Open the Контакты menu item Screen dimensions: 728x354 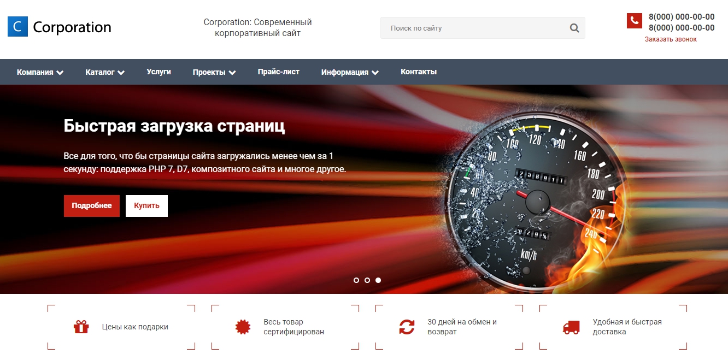tap(418, 72)
